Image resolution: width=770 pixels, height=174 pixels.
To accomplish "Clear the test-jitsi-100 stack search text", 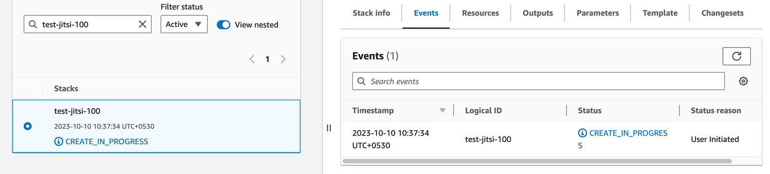I will [142, 24].
